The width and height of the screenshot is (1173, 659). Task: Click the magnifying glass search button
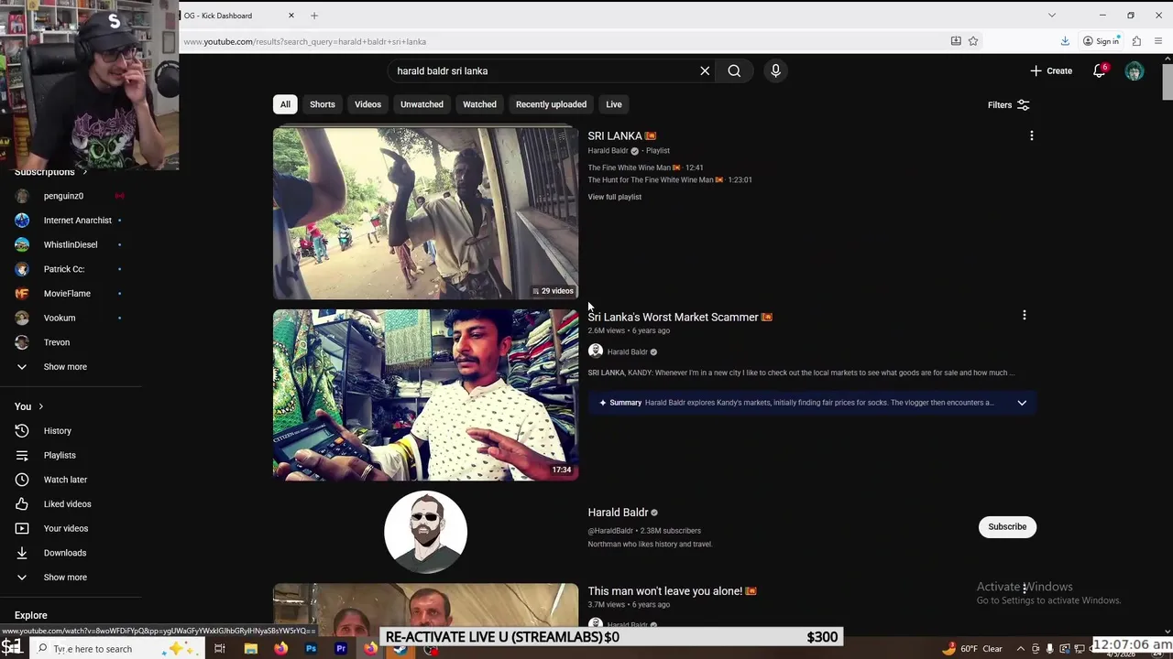point(734,70)
